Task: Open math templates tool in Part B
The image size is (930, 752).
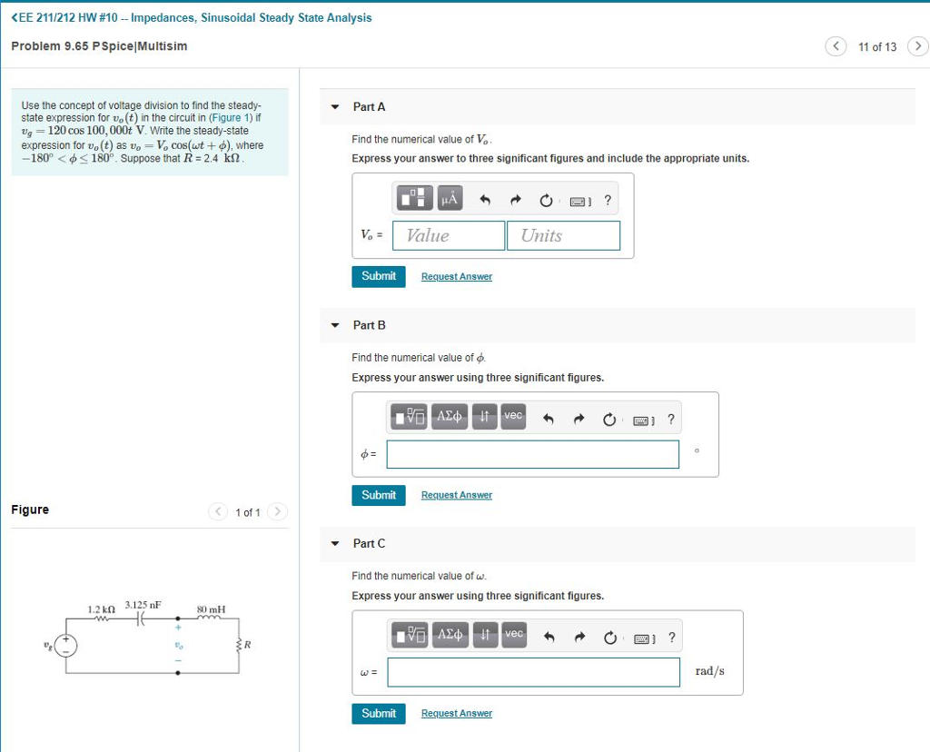Action: pos(409,416)
